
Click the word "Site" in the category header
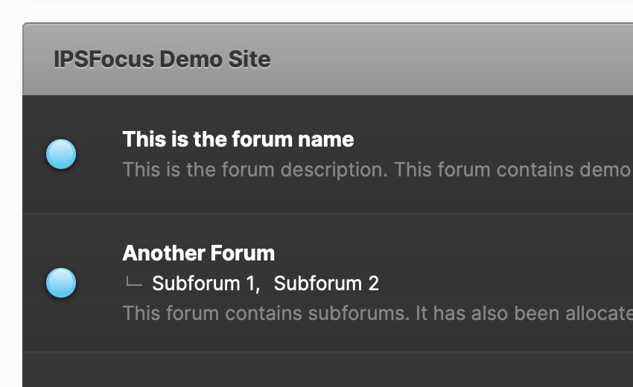[250, 60]
